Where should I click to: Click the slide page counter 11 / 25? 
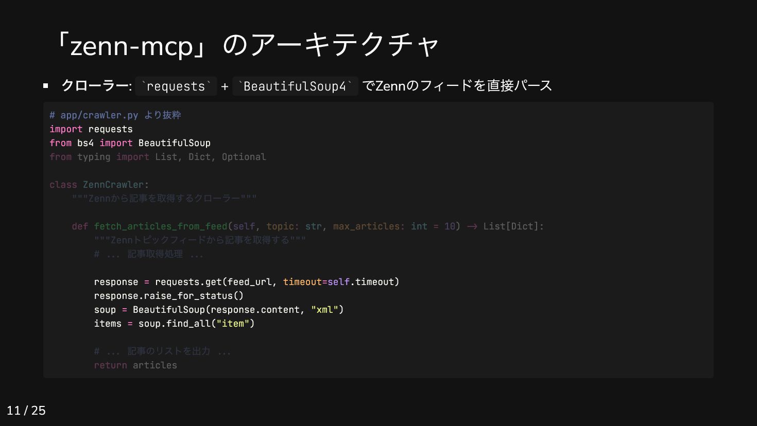tap(26, 411)
